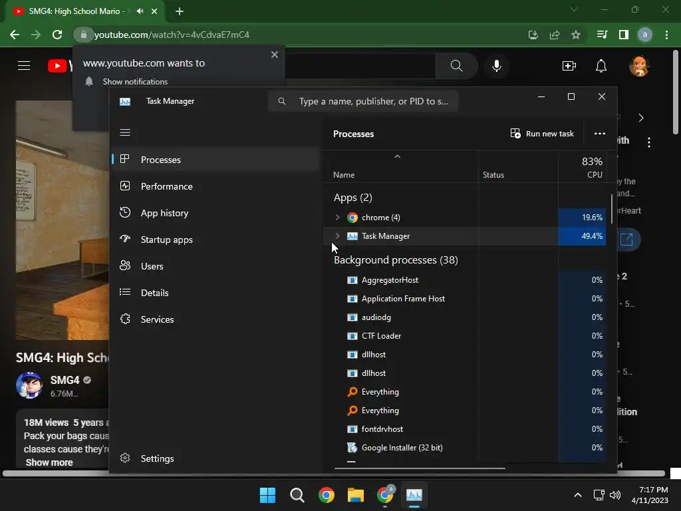
Task: Open volume control in system tray
Action: (x=615, y=495)
